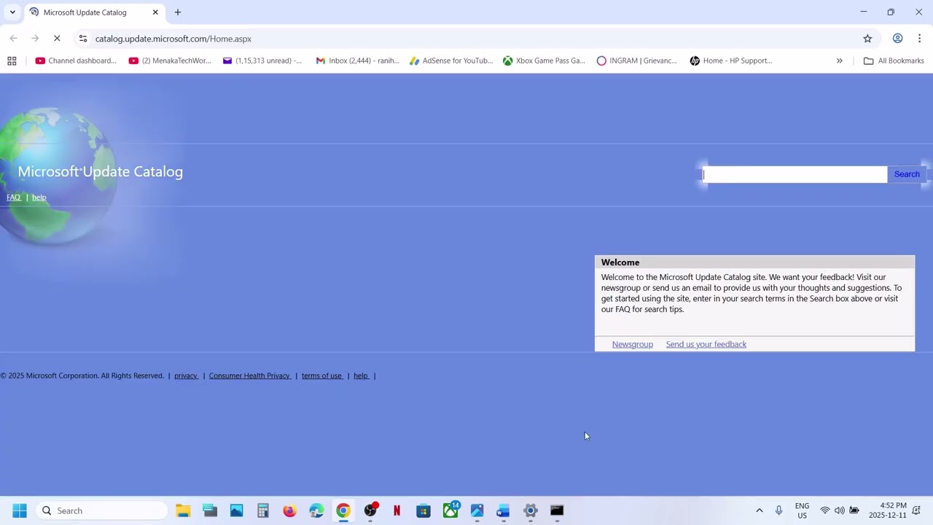Viewport: 933px width, 525px height.
Task: Show hidden system tray icons
Action: point(759,510)
